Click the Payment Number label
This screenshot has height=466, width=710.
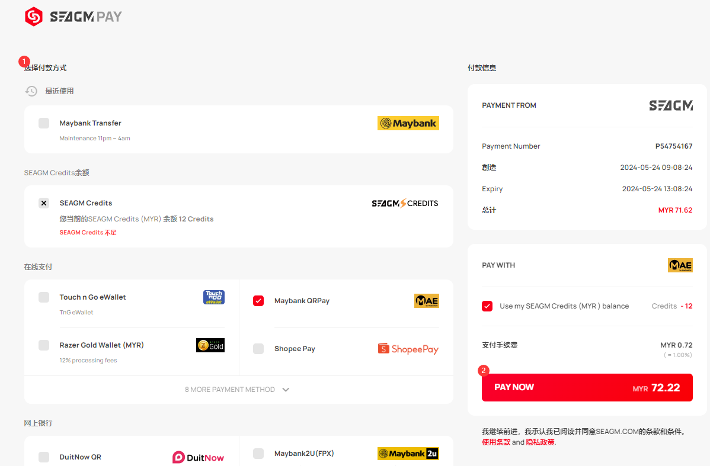coord(511,146)
